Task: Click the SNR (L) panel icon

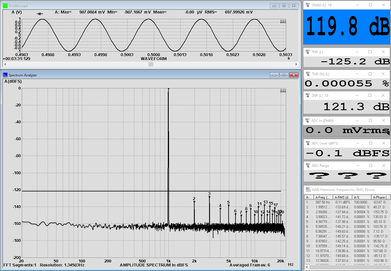Action: pyautogui.click(x=308, y=95)
